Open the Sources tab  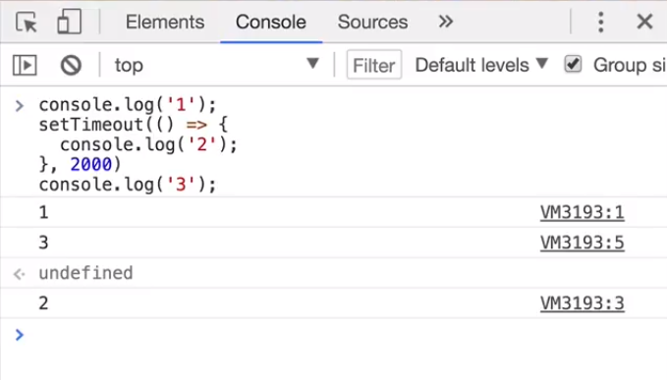point(372,22)
